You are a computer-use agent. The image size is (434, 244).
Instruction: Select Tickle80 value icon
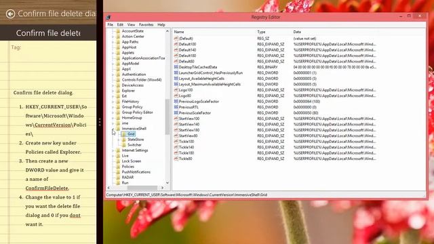[176, 159]
